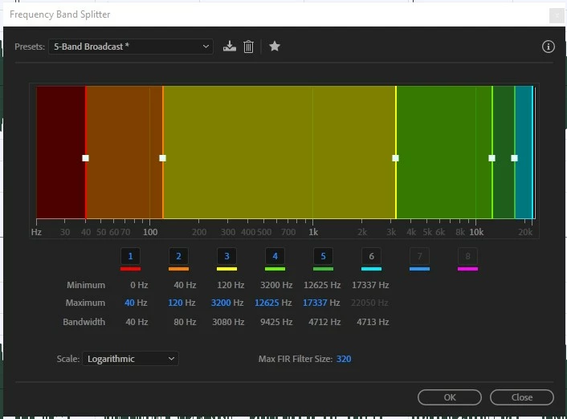Close the Frequency Band Splitter window
567x419 pixels.
click(x=557, y=15)
